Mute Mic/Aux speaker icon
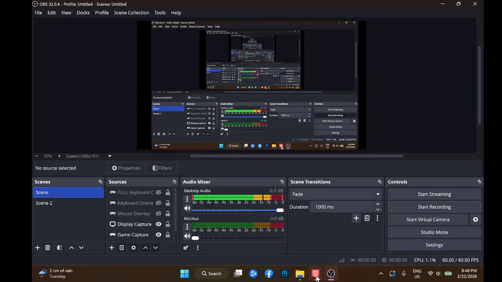This screenshot has width=502, height=282. coord(187,236)
